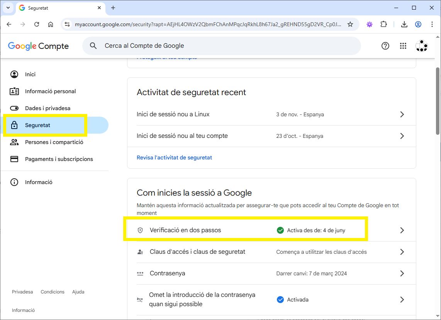
Task: Expand the 'Inici de sessió nou a Linux' chevron
Action: 402,114
